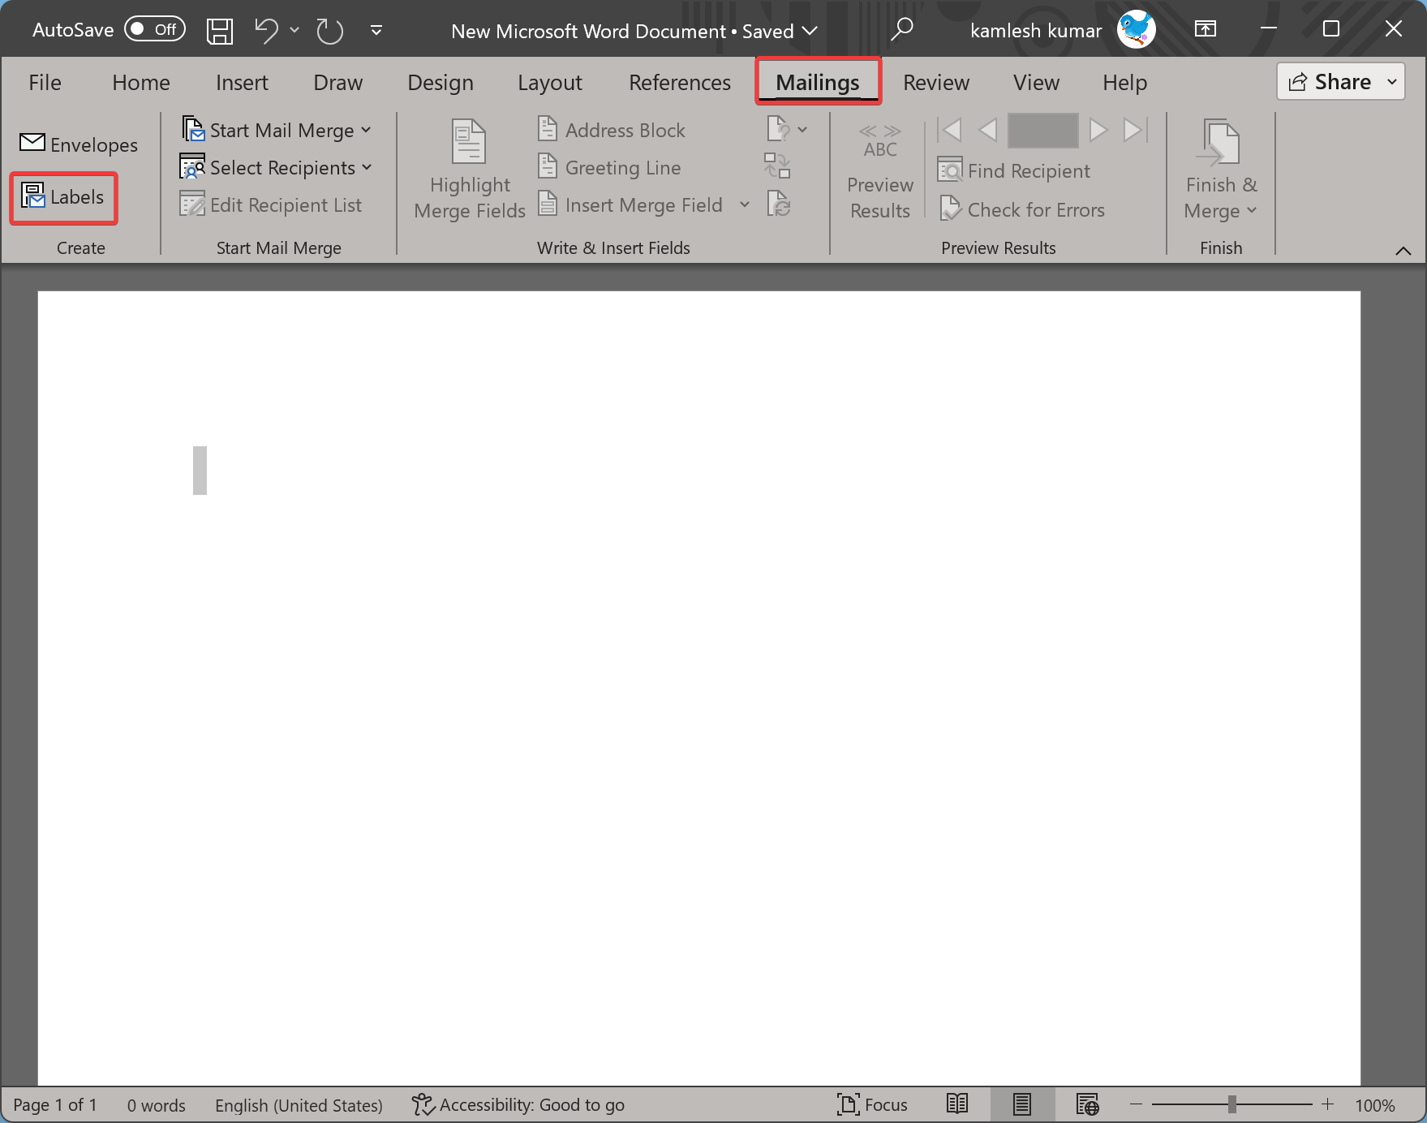Screen dimensions: 1427x1123
Task: Click the zoom in plus icon
Action: [x=1327, y=1104]
